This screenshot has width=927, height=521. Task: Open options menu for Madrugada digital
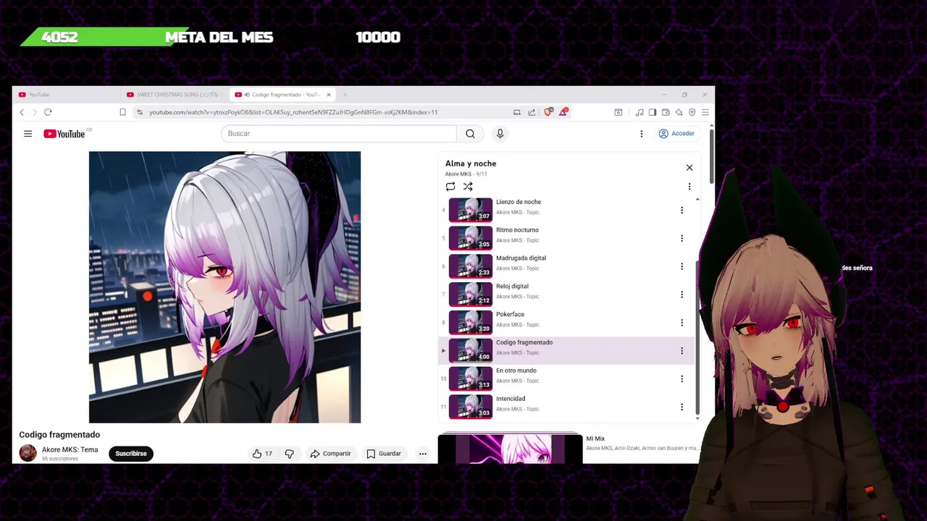(681, 266)
